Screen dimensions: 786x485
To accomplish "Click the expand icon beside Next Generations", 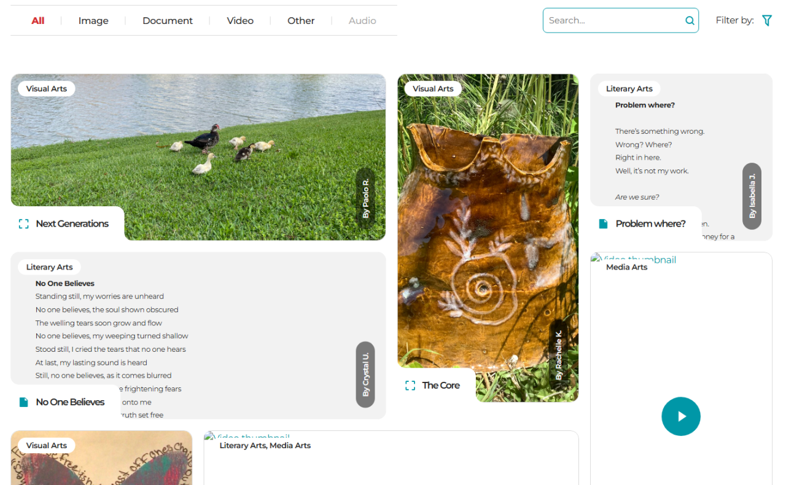I will click(x=24, y=224).
